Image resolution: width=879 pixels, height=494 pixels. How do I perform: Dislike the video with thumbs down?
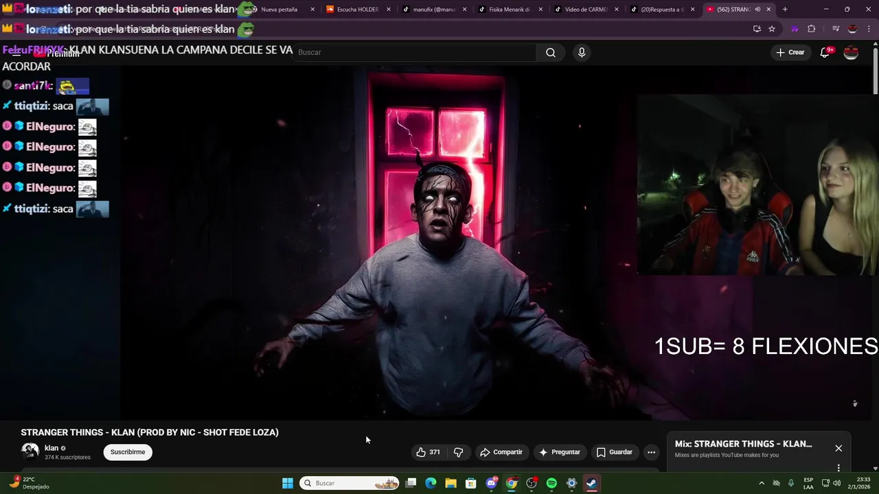click(458, 452)
